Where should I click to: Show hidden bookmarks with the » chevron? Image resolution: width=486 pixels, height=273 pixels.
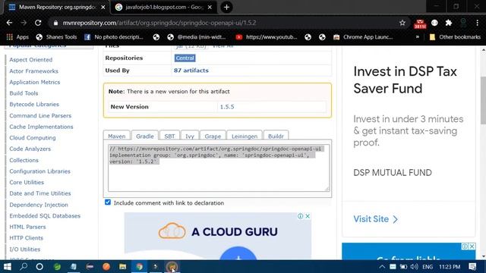coord(417,37)
